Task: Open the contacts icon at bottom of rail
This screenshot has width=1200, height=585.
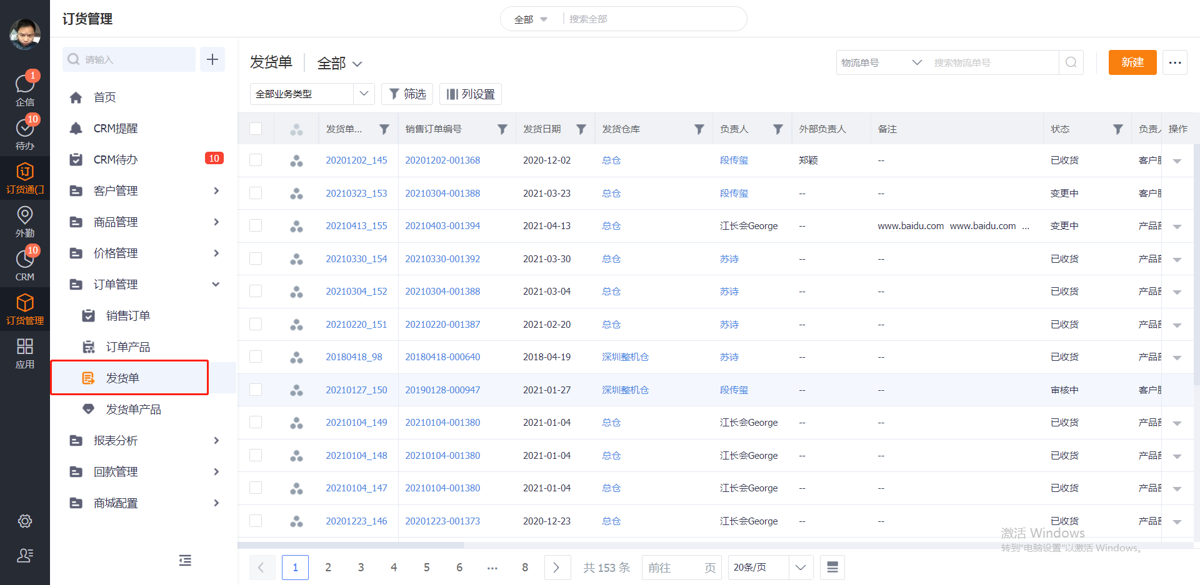Action: 25,555
